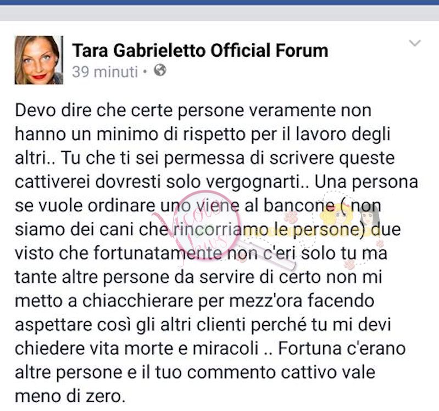Click the word 'bancone' in post text

(299, 206)
